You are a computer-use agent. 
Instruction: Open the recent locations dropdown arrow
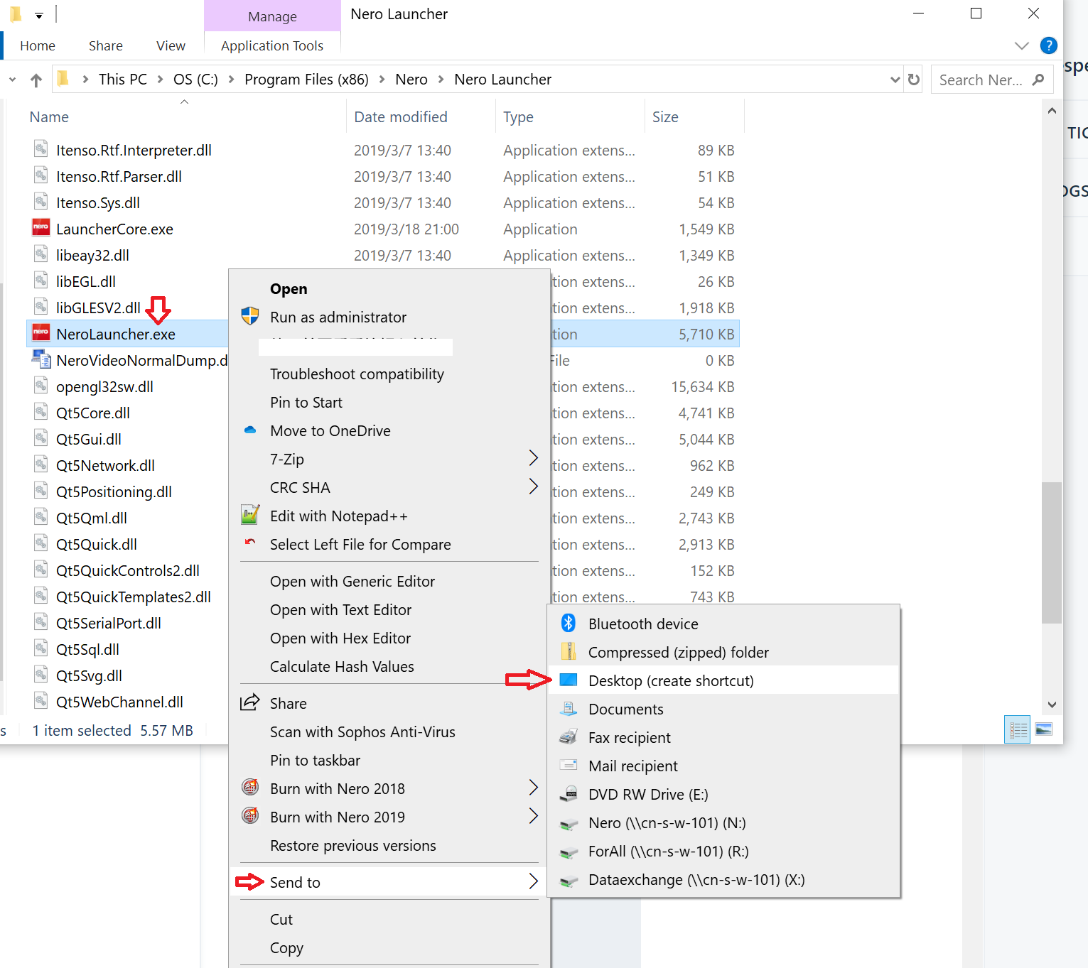[x=12, y=80]
